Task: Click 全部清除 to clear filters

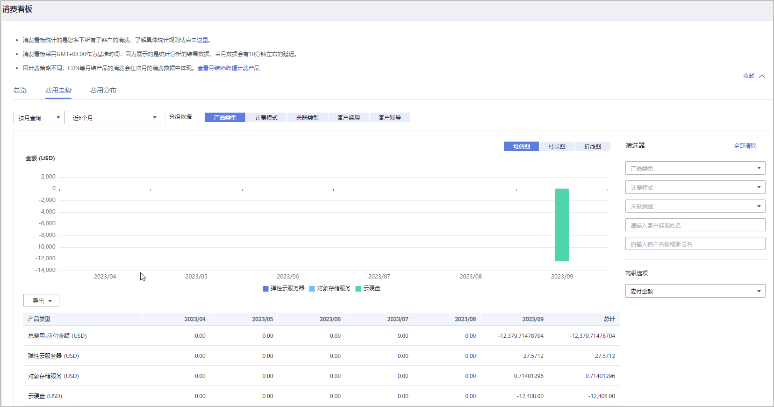Action: pyautogui.click(x=745, y=146)
